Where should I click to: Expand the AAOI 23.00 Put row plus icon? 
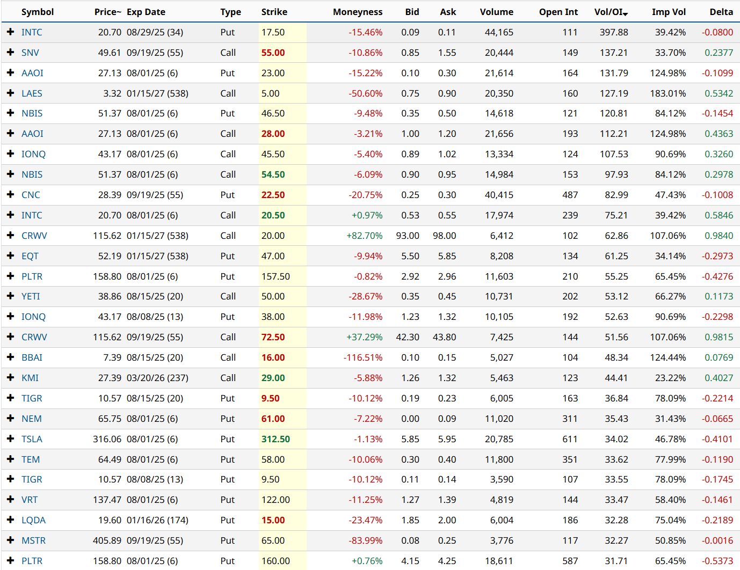[10, 73]
